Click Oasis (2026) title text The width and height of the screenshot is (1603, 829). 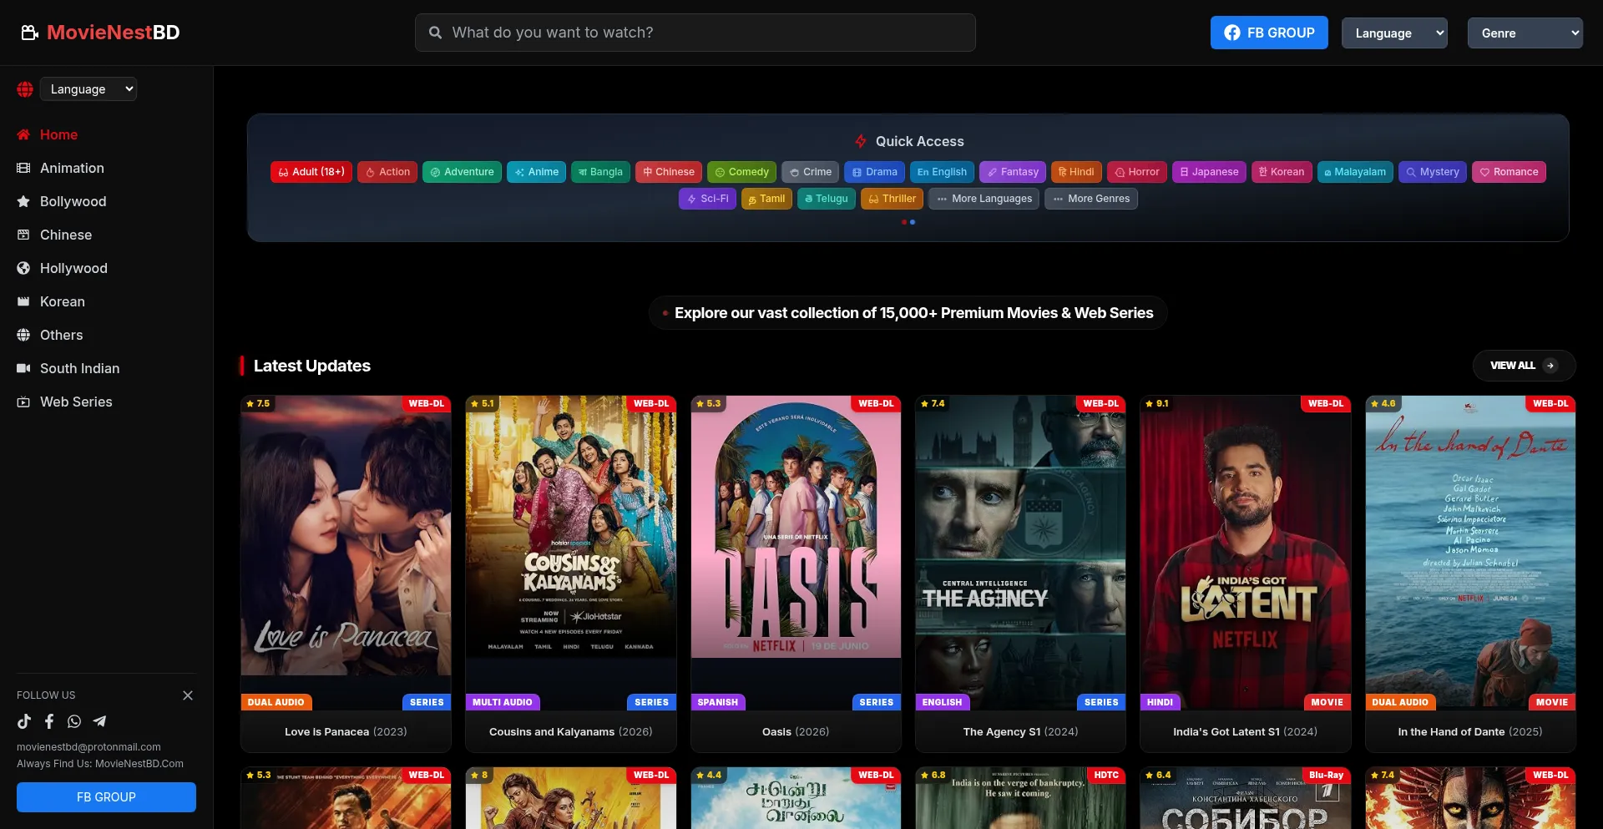point(796,732)
